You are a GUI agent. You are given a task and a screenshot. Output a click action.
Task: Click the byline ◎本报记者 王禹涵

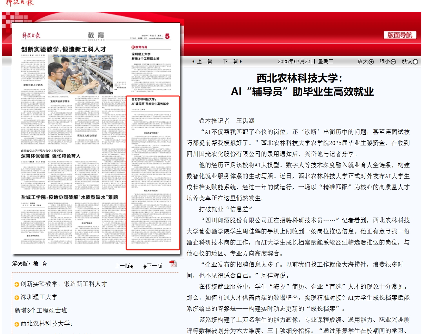coord(227,121)
